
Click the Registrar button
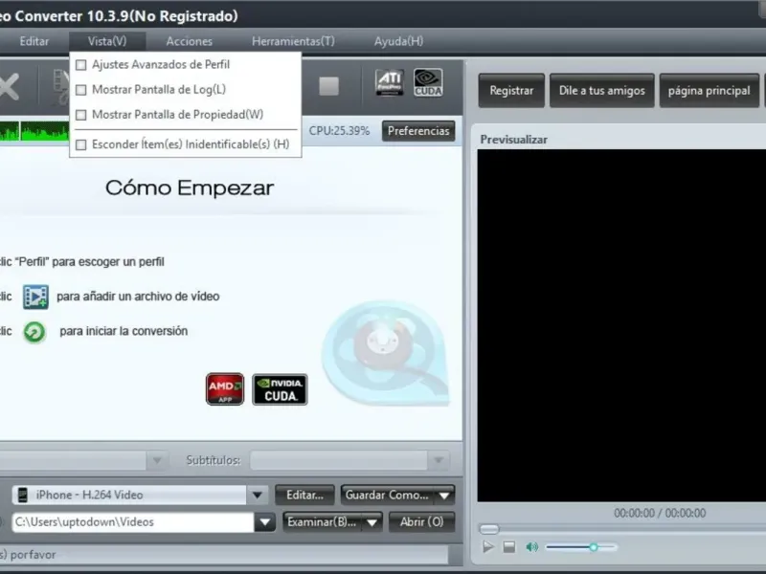[511, 91]
